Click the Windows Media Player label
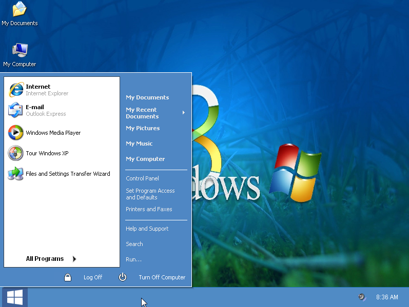The image size is (409, 307). (x=53, y=133)
